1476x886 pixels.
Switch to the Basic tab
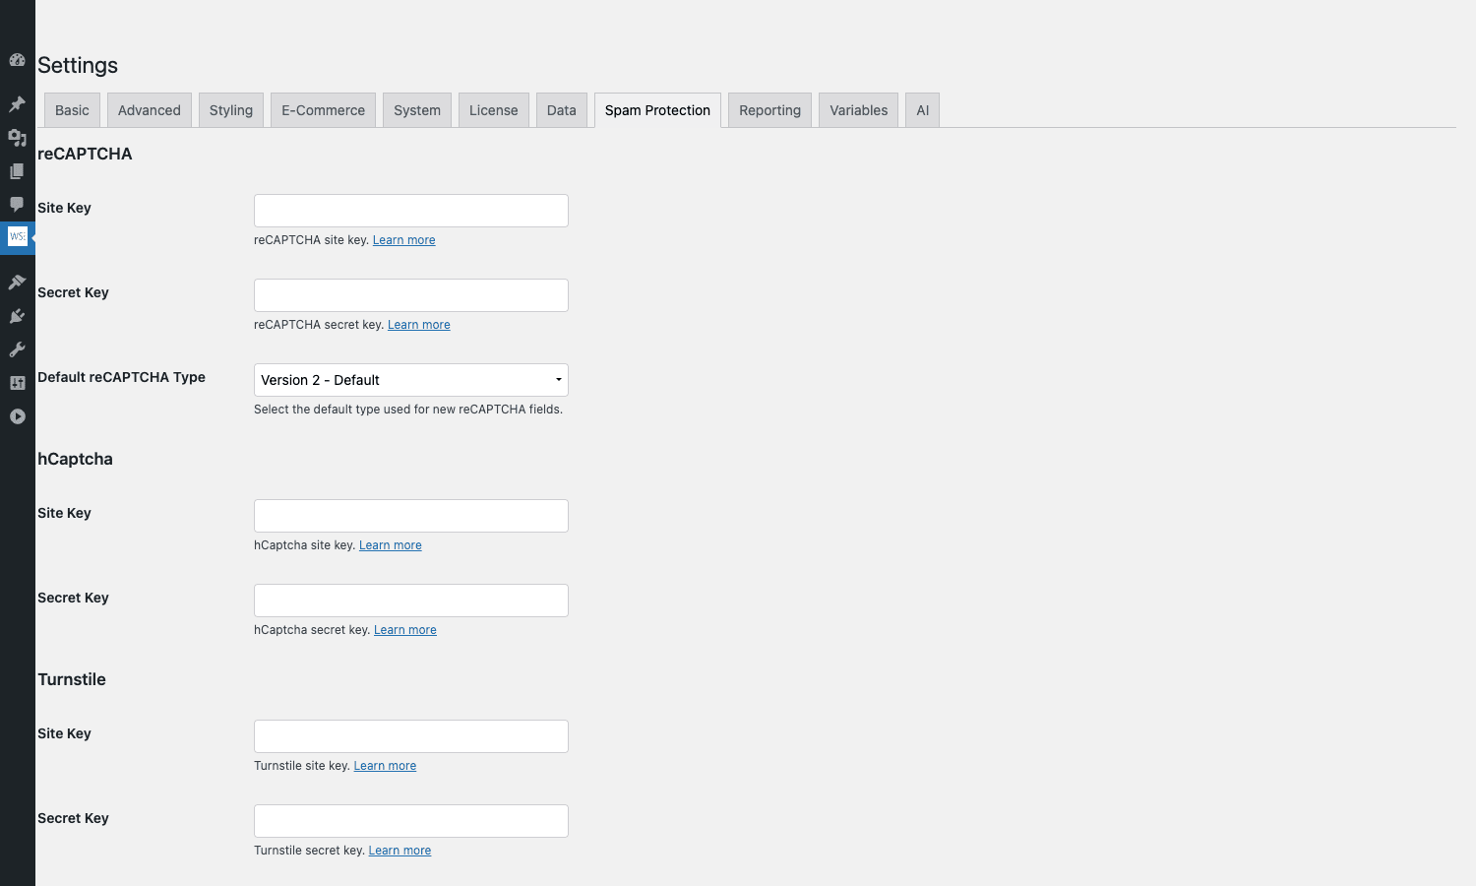72,110
